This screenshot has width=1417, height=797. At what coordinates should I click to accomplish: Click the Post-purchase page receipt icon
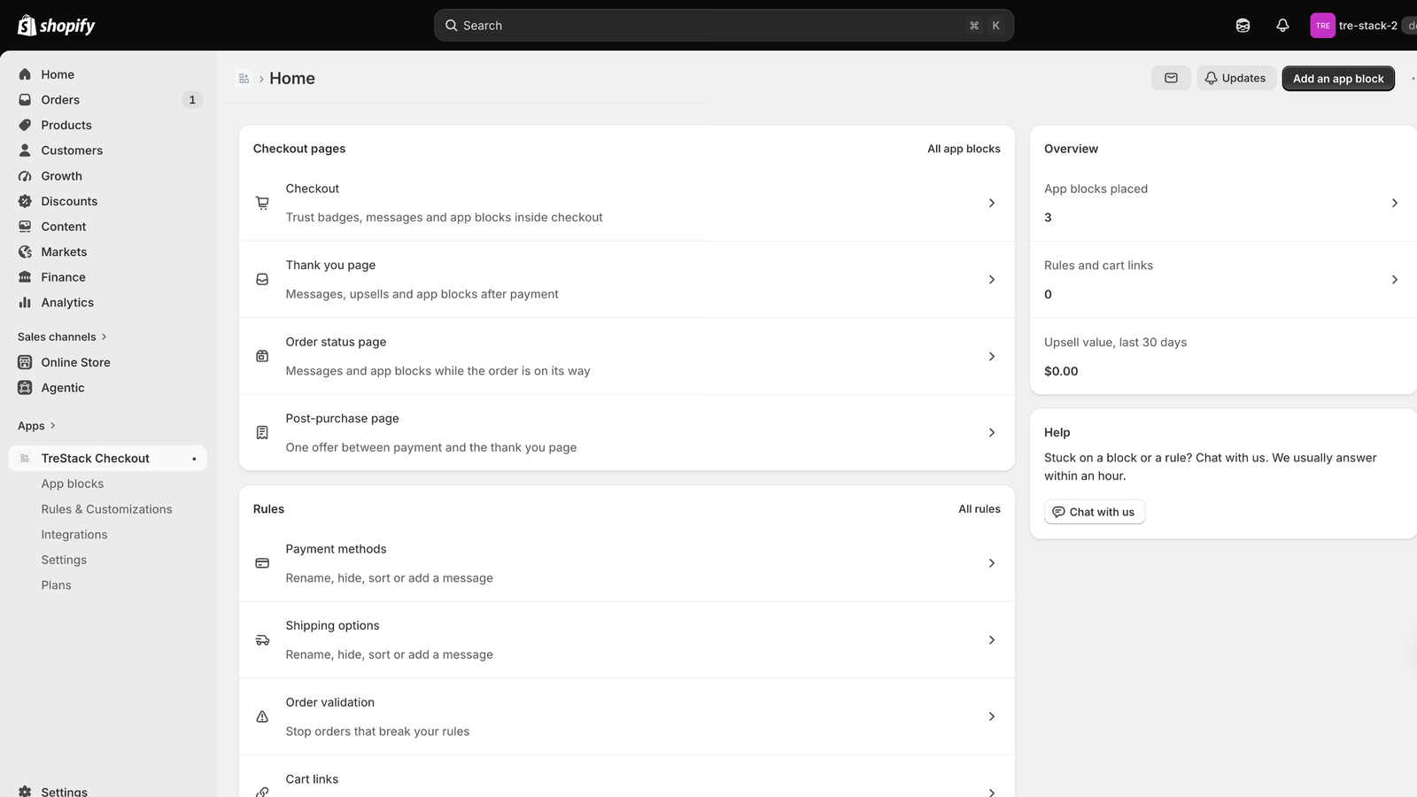pyautogui.click(x=262, y=433)
